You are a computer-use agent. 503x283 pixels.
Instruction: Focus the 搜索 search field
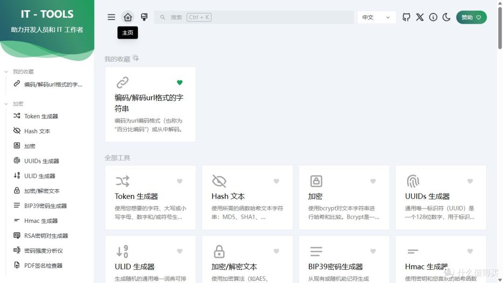pyautogui.click(x=254, y=17)
